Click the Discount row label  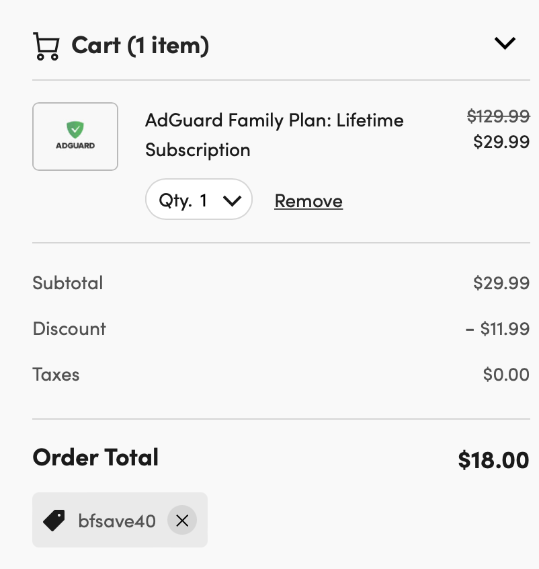(69, 329)
